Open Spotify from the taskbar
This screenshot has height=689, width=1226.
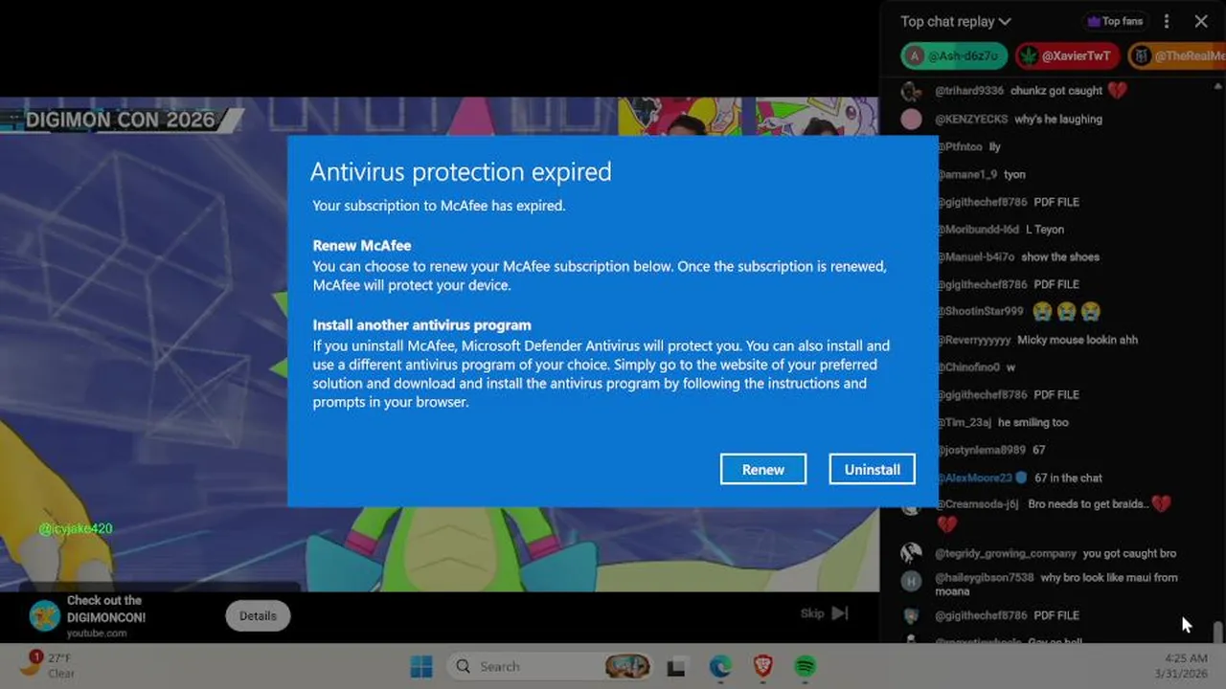click(806, 667)
